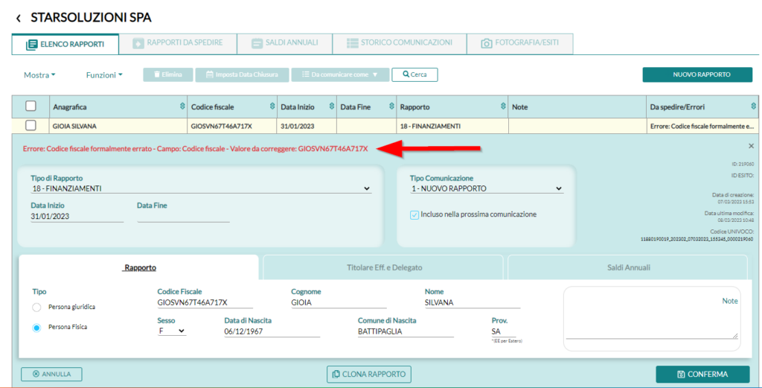
Task: Open STORICO COMUNICAZIONI tab
Action: point(400,42)
